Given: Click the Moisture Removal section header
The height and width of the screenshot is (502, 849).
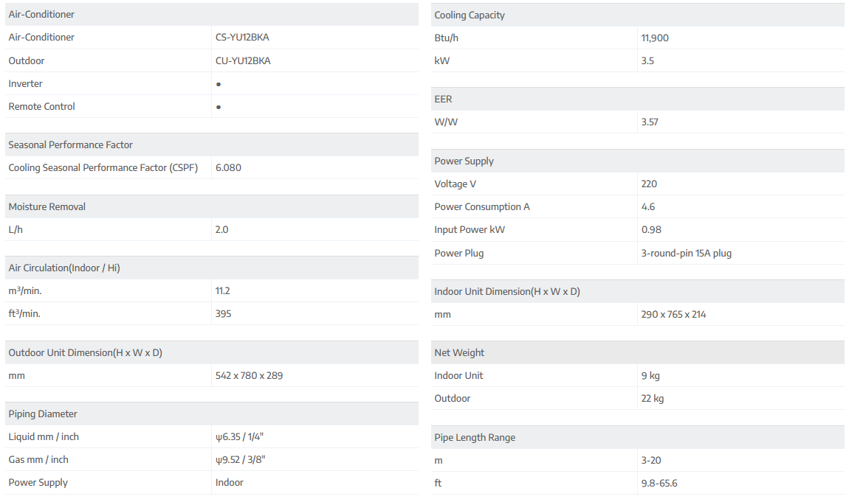Looking at the screenshot, I should tap(47, 206).
